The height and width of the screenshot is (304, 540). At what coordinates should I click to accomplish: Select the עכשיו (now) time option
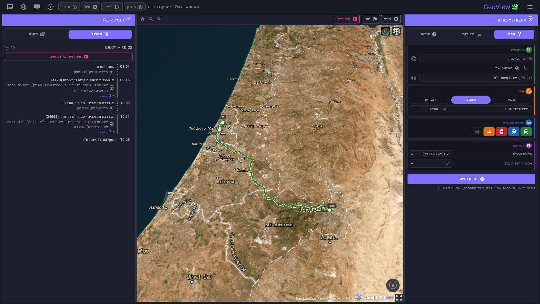point(512,100)
